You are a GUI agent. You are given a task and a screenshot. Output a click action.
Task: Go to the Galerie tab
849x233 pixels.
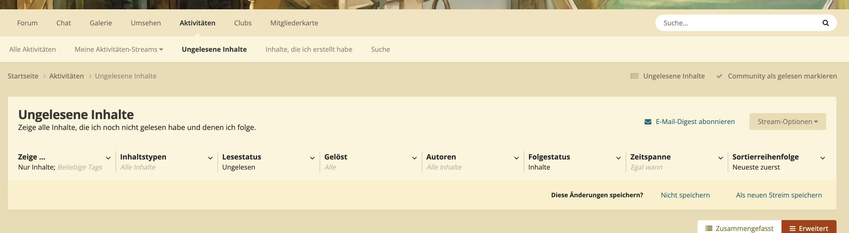pos(100,23)
